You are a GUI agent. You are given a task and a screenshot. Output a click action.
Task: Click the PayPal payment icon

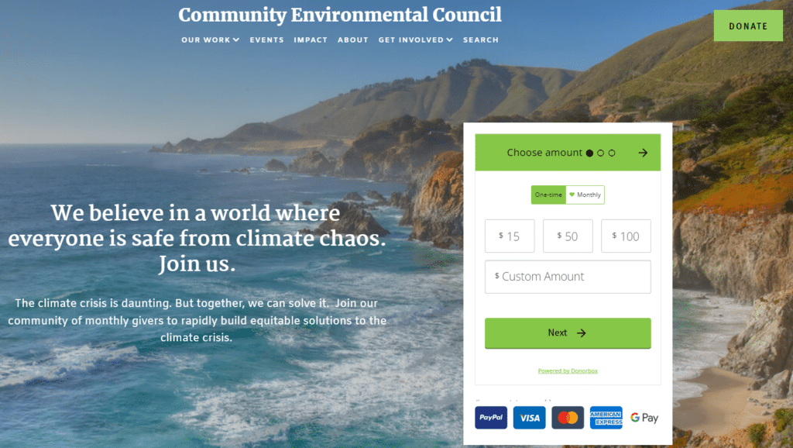pyautogui.click(x=489, y=417)
